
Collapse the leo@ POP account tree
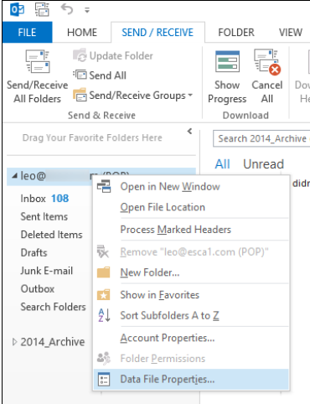click(14, 176)
